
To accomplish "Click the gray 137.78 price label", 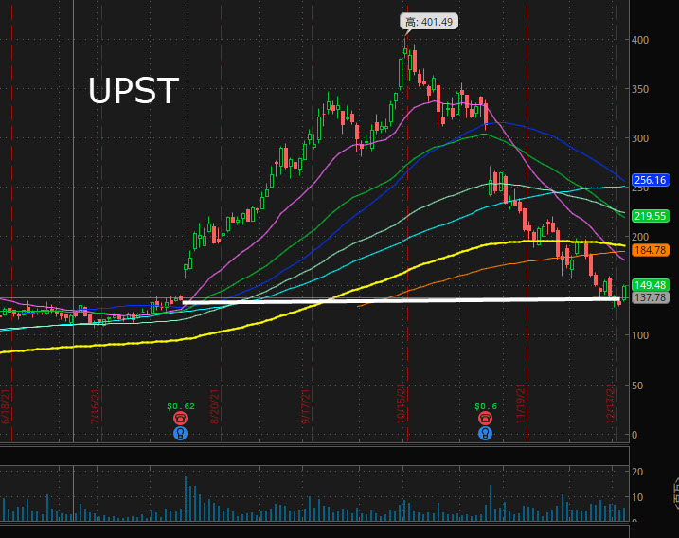I will [x=651, y=297].
